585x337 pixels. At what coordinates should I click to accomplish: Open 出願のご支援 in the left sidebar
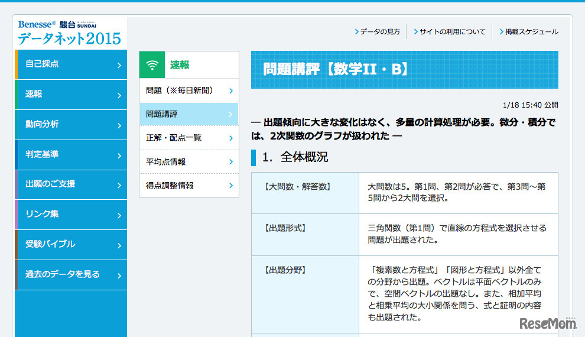click(71, 184)
